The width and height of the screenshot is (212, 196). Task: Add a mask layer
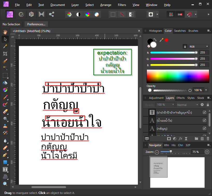tap(169, 139)
